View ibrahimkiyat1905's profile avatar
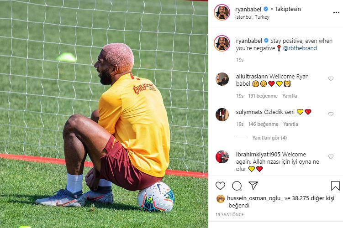The width and height of the screenshot is (343, 228). [x=222, y=157]
